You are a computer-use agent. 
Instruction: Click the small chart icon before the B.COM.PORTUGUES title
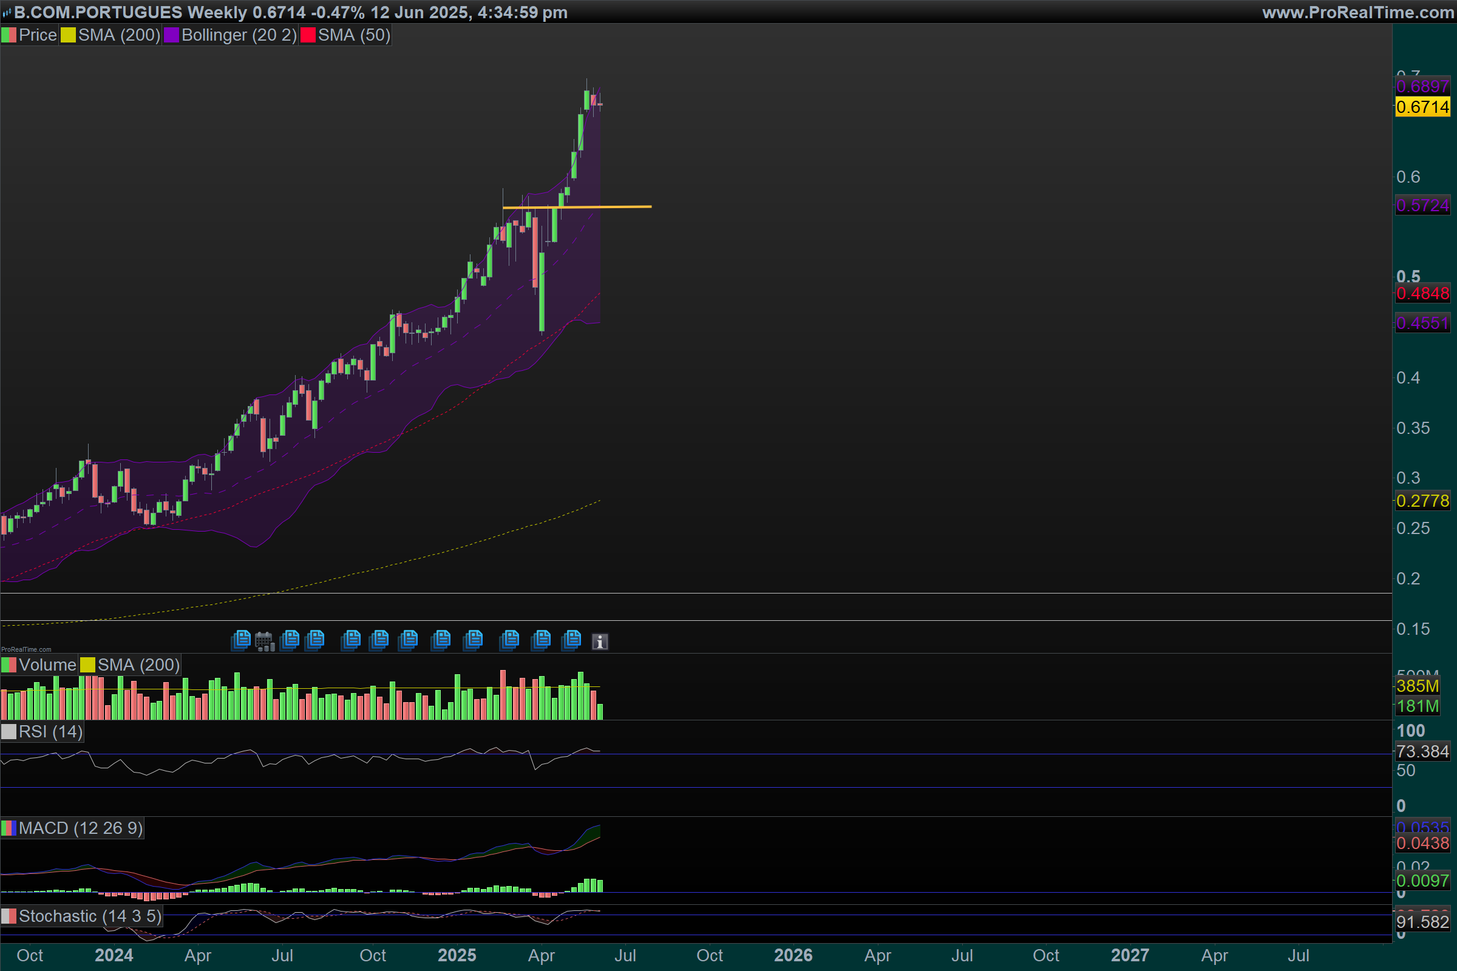7,12
